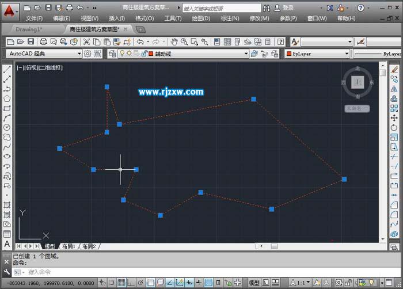The height and width of the screenshot is (289, 403).
Task: Click the AutoCAD application logo button
Action: coord(10,12)
